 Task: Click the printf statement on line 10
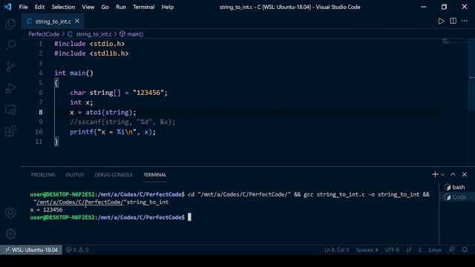pos(113,132)
